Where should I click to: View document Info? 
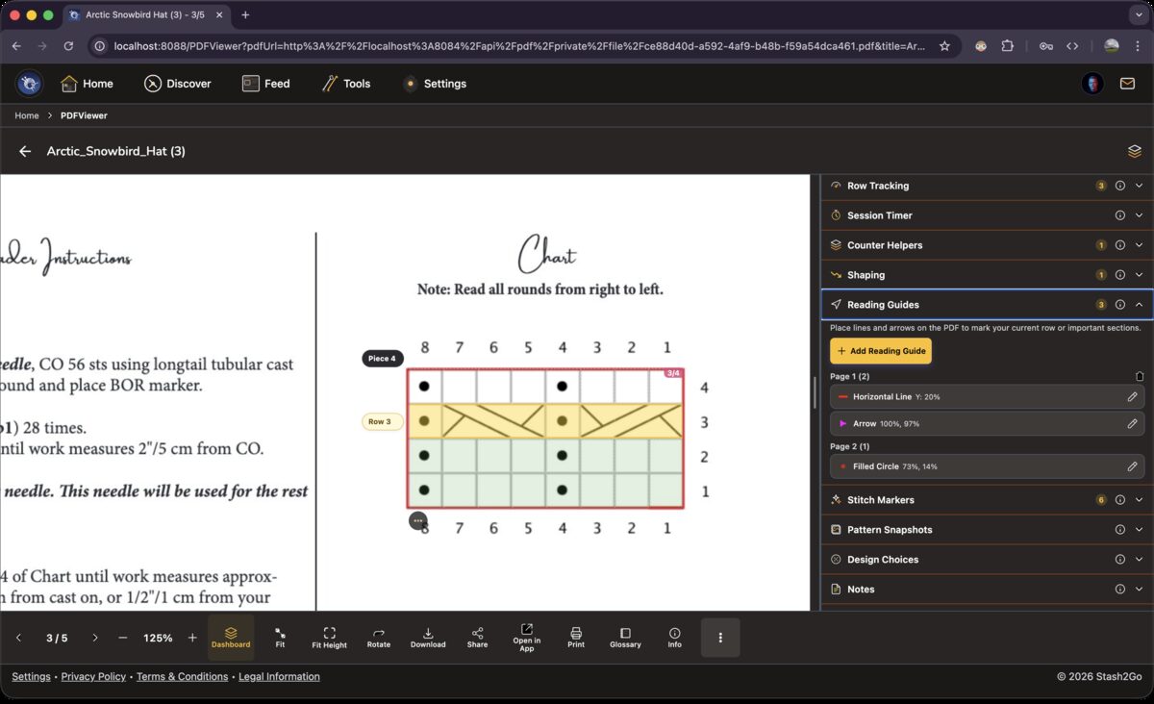point(674,637)
